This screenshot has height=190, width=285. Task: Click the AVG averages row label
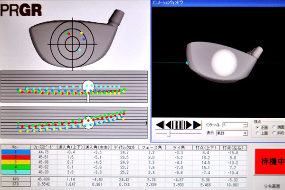(x=16, y=179)
